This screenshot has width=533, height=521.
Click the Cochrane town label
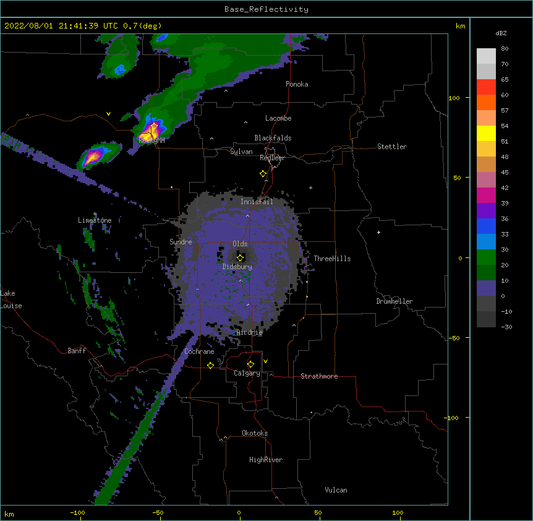point(199,351)
